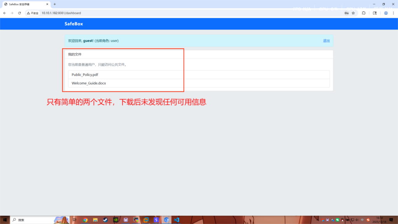Screen dimensions: 398x224
Task: Bookmark this page with the star icon
Action: point(353,13)
